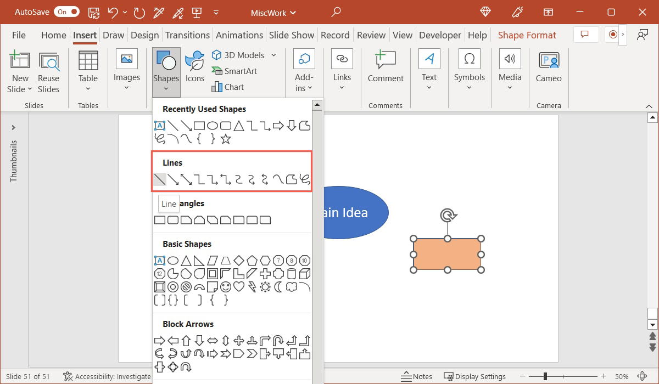Image resolution: width=659 pixels, height=384 pixels.
Task: Select the straight Line shape under Lines
Action: pyautogui.click(x=160, y=179)
